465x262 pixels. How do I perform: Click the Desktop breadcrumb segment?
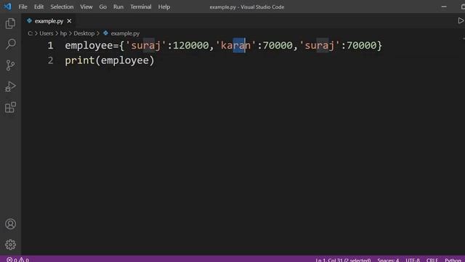coord(84,33)
